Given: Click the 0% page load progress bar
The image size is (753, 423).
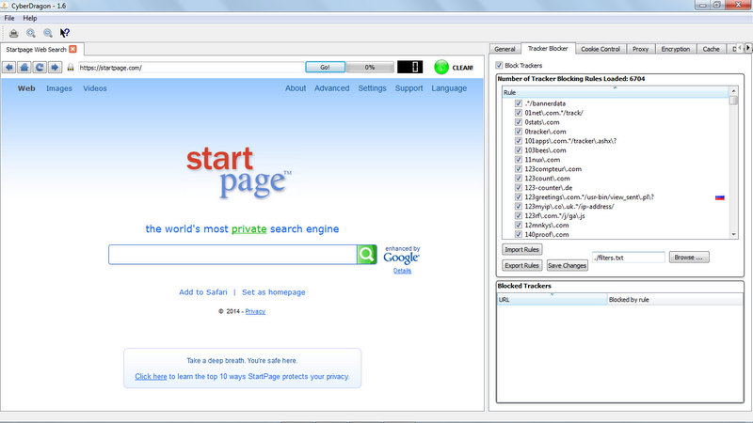Looking at the screenshot, I should 370,67.
